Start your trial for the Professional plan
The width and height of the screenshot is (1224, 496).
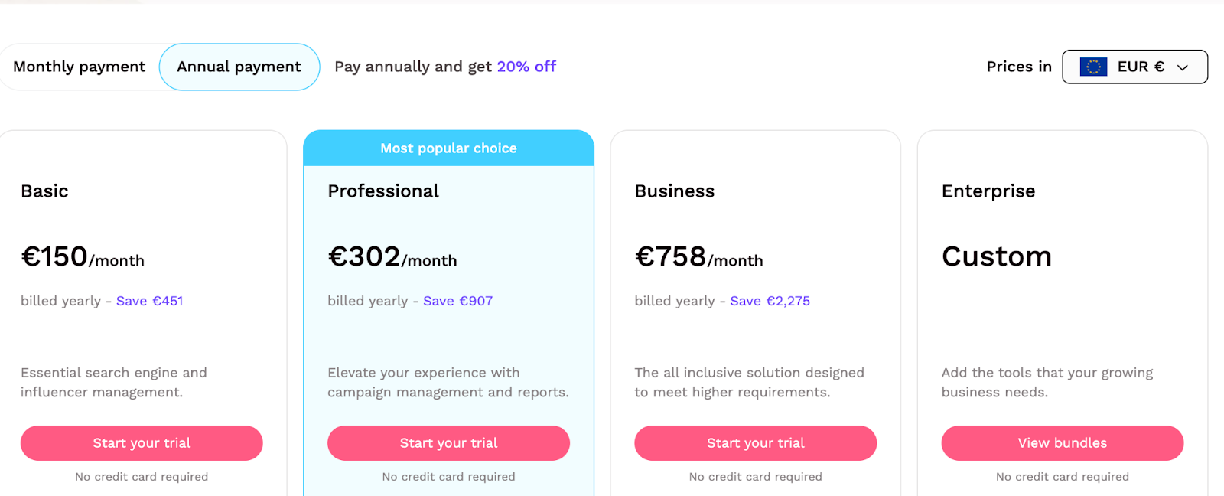(x=448, y=443)
